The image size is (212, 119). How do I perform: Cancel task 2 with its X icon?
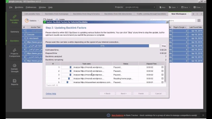click(x=162, y=71)
